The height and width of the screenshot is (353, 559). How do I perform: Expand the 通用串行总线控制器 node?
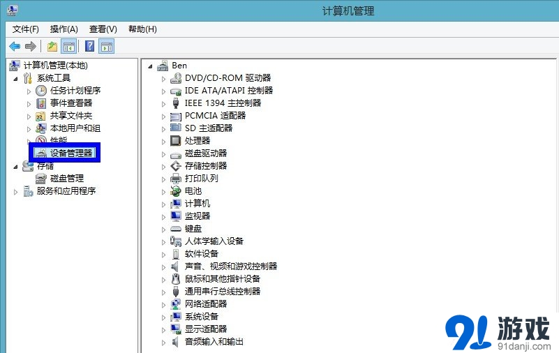(x=163, y=292)
